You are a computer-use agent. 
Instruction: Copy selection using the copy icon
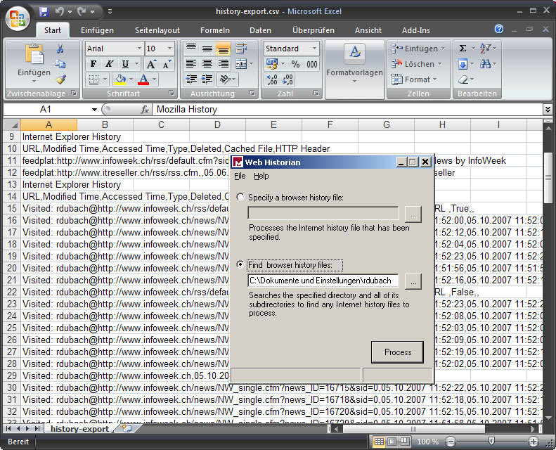pos(60,64)
